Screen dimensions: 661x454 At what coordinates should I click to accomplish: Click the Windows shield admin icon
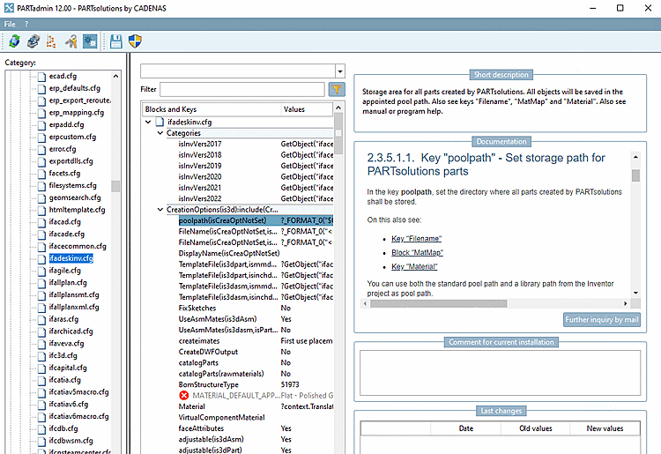[x=135, y=41]
